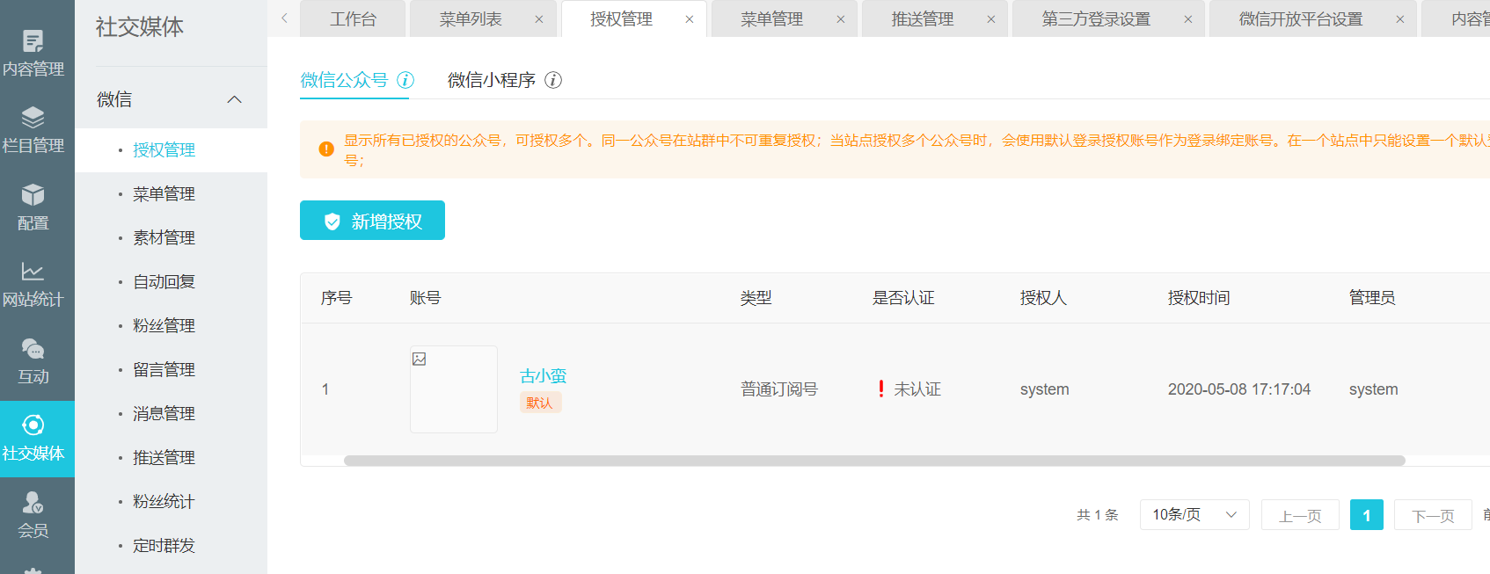Open the 网站统计 chart icon
Image resolution: width=1490 pixels, height=574 pixels.
tap(33, 272)
